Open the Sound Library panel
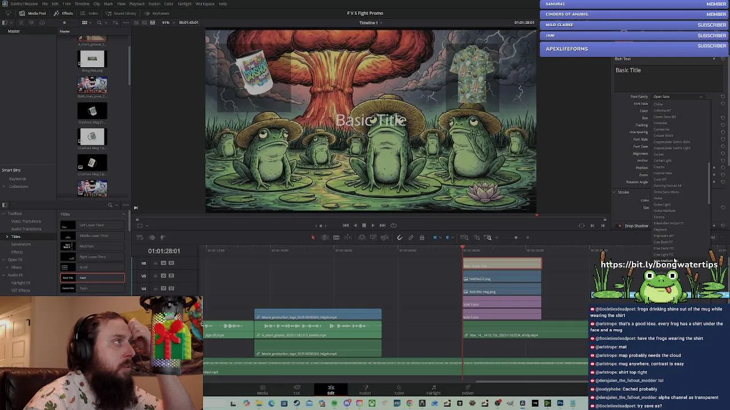 pos(121,13)
